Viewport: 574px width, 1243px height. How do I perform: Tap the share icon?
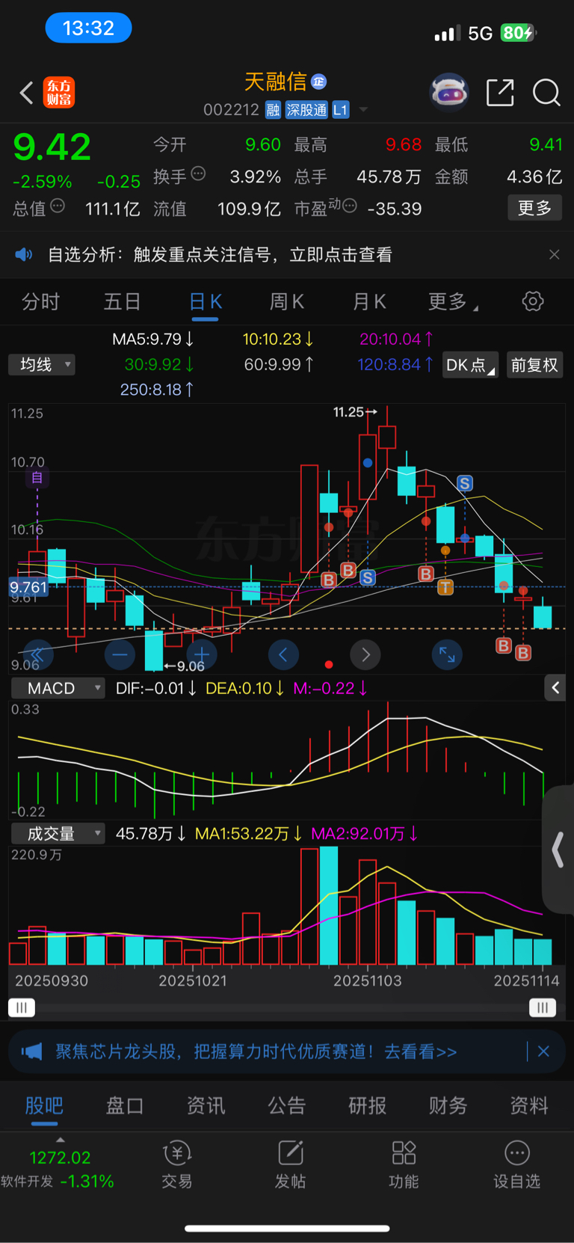(500, 93)
